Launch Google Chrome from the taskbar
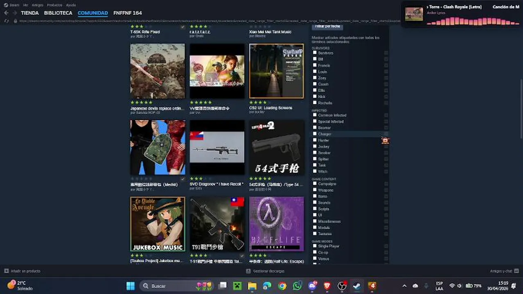The width and height of the screenshot is (523, 294). (282, 286)
